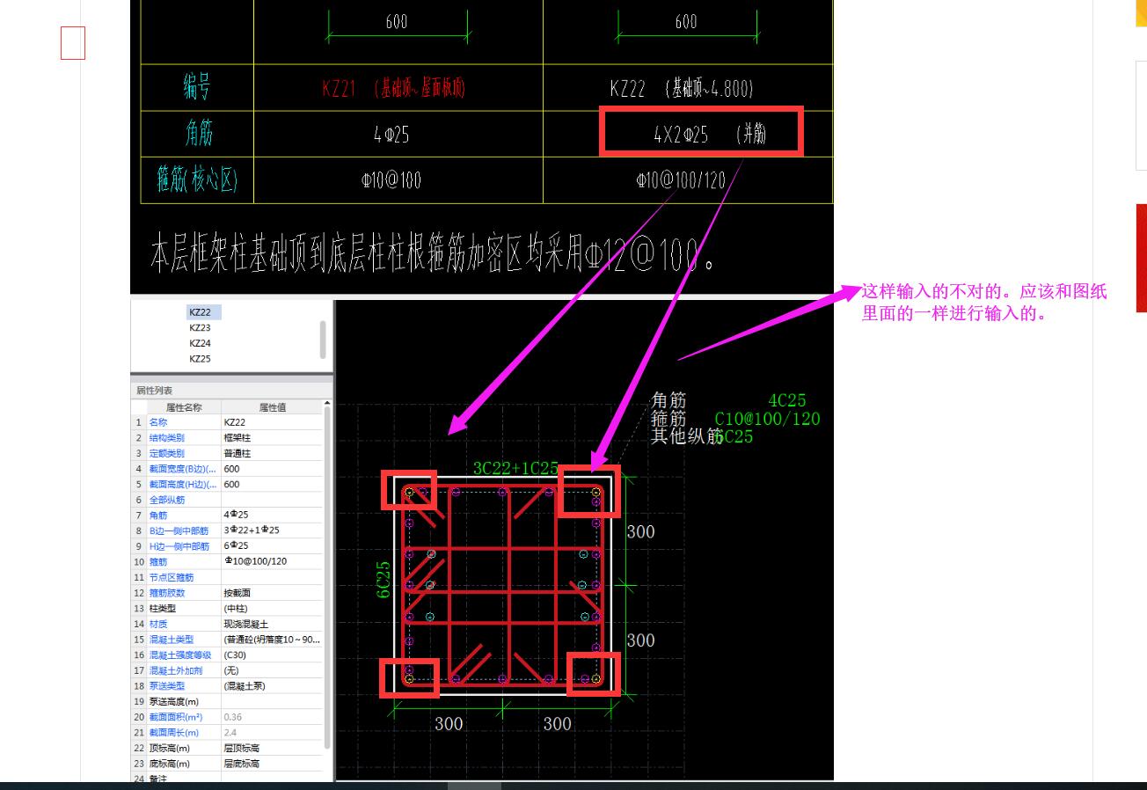Click the 编号 row header
1147x790 pixels.
click(198, 88)
